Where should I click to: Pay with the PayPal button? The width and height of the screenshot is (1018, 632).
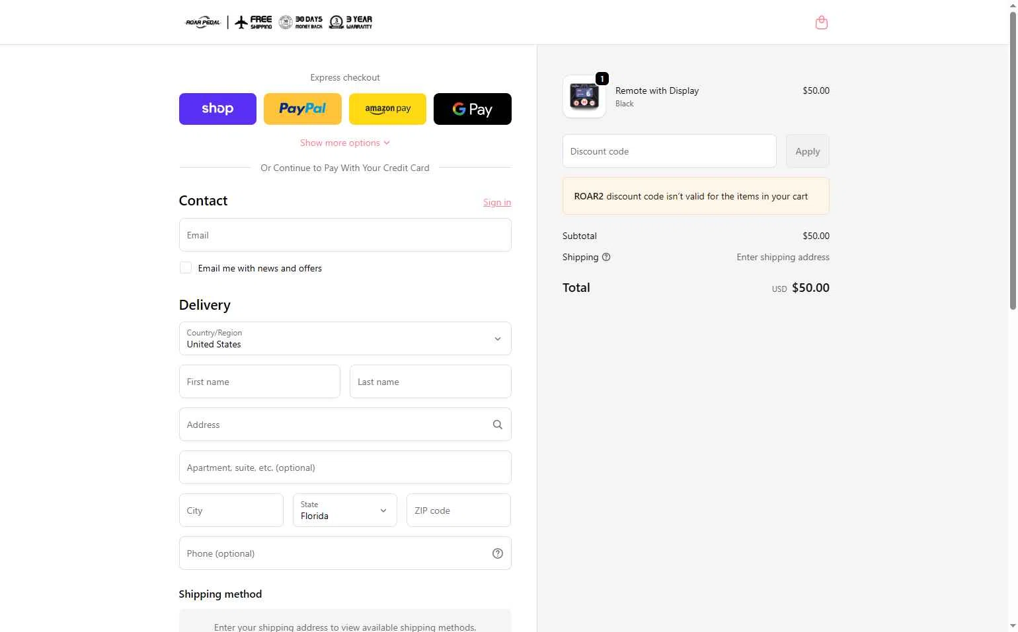[x=303, y=109]
